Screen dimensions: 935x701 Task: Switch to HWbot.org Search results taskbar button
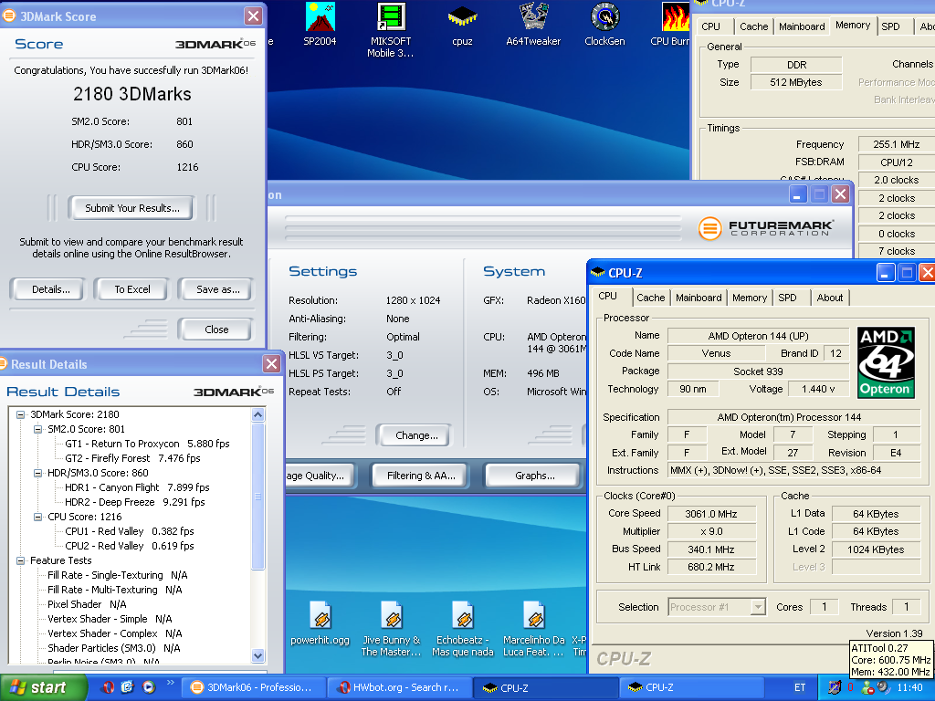399,687
